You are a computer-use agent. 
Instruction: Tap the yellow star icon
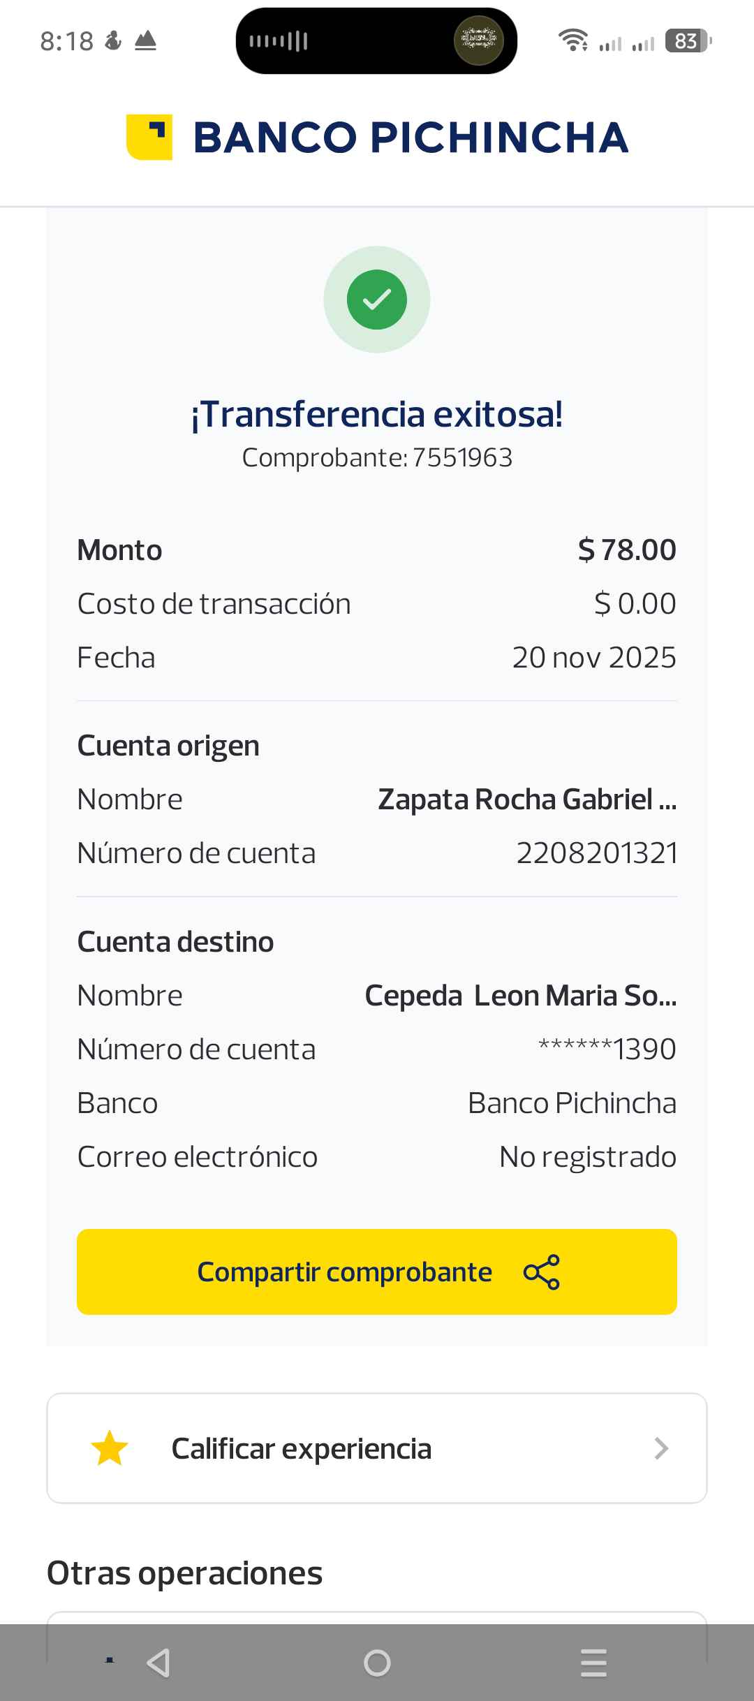point(110,1448)
